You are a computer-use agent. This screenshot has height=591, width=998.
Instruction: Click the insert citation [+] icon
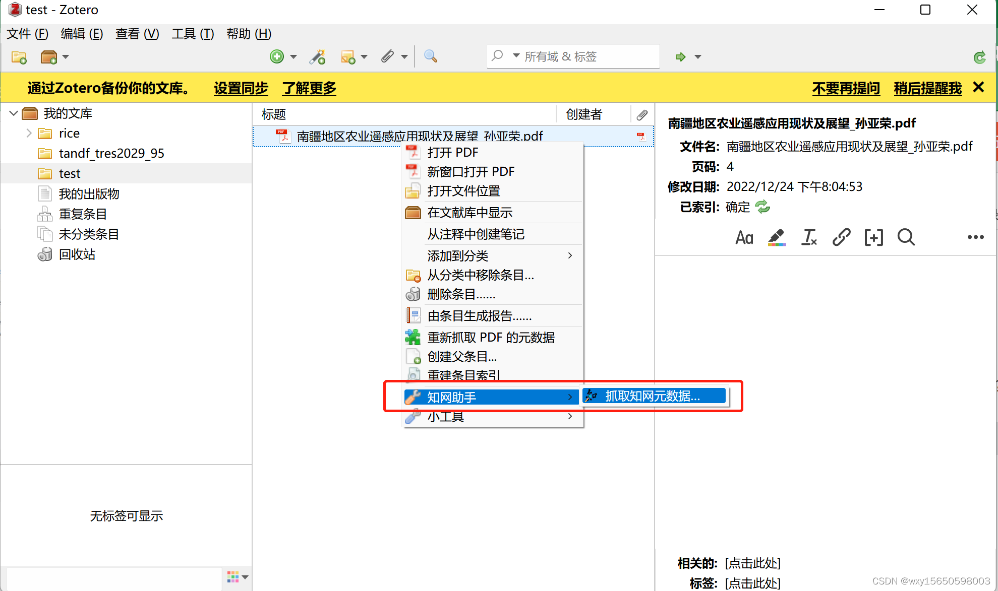click(873, 237)
